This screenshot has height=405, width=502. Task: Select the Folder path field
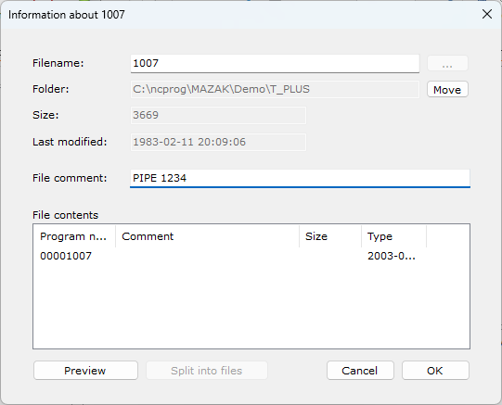[275, 89]
